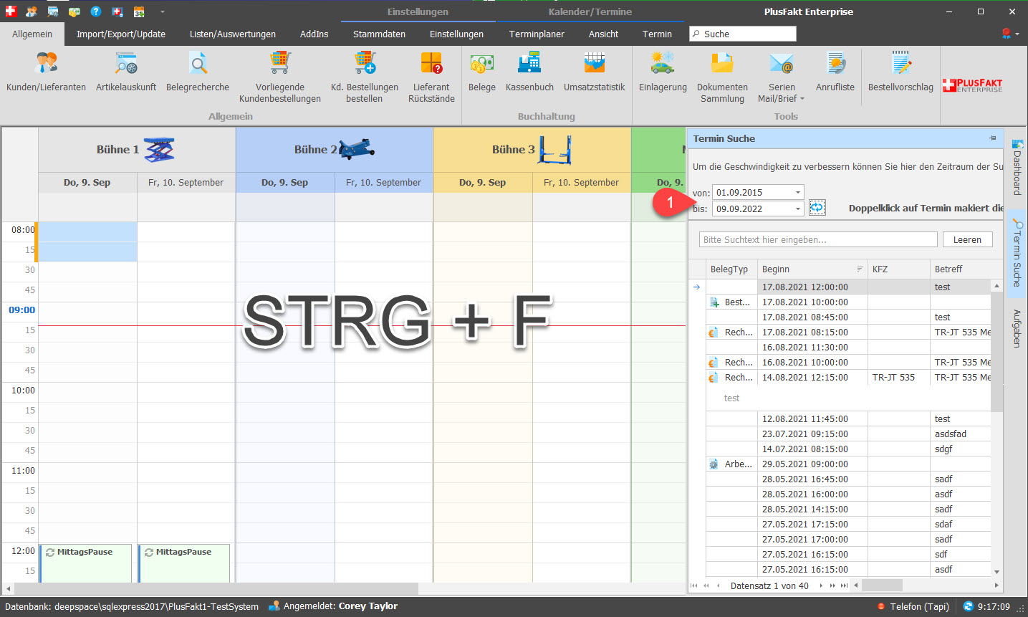Image resolution: width=1028 pixels, height=617 pixels.
Task: Open MittagsPause appointment on Do, 9. Sep
Action: pos(86,563)
